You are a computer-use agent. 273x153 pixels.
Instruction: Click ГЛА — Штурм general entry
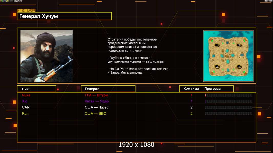pos(97,95)
